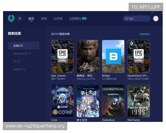Switch to the 游戏 tab

pyautogui.click(x=44, y=19)
